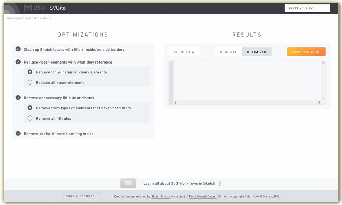Switch to the Optimized tab

(256, 52)
